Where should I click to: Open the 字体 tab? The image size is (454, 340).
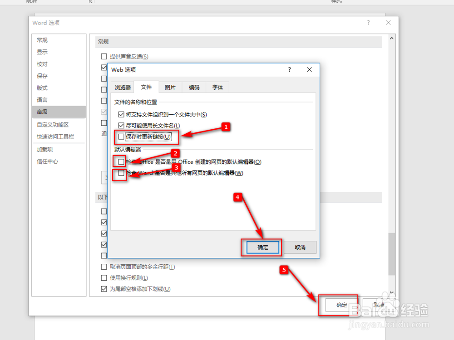tap(217, 87)
